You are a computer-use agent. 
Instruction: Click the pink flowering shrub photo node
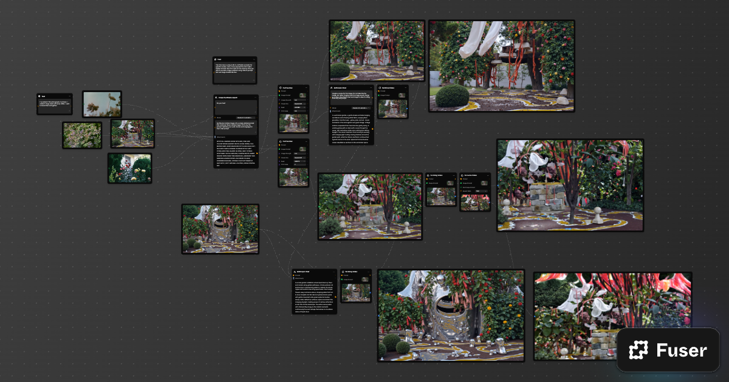tap(82, 135)
